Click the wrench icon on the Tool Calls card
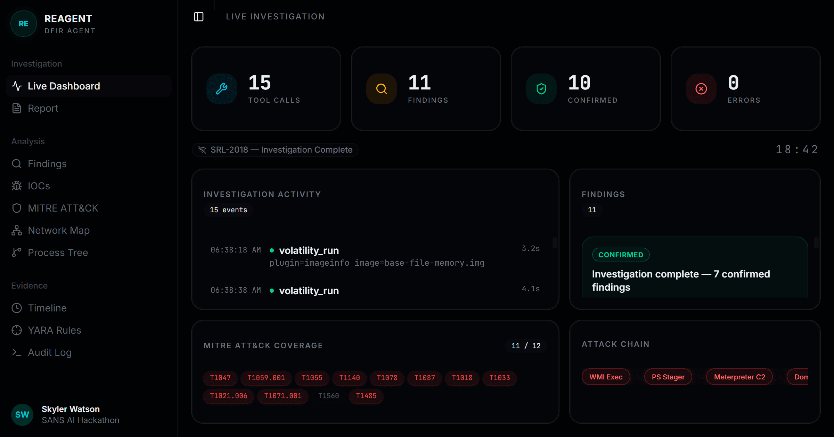Screen dimensions: 834x437 click(221, 89)
